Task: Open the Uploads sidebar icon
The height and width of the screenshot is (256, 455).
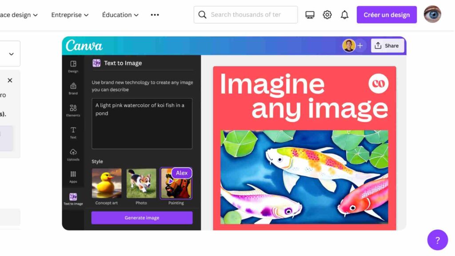Action: 73,152
